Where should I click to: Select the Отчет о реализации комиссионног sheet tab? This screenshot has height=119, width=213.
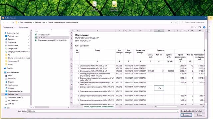[99, 106]
